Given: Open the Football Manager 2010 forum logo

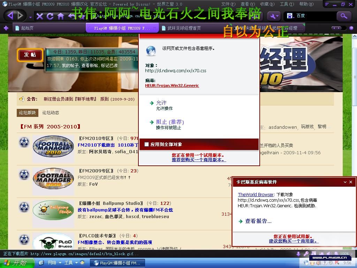Looking at the screenshot, I should (x=53, y=146).
